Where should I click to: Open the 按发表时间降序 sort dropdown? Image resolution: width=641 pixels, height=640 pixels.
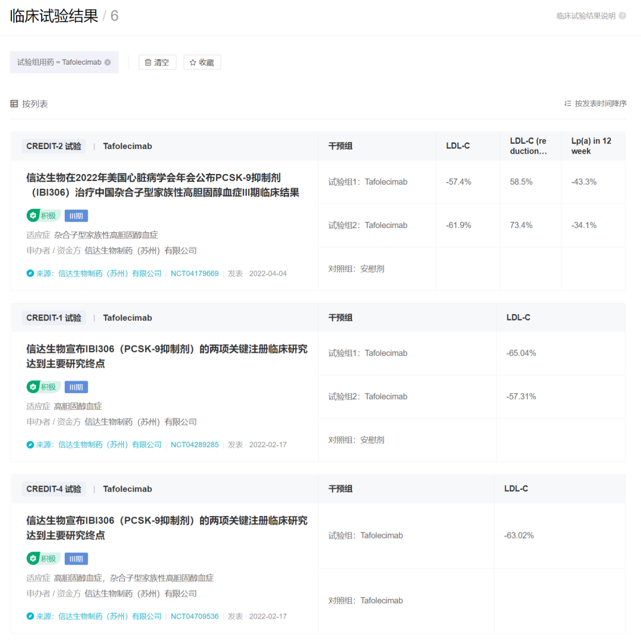click(595, 103)
